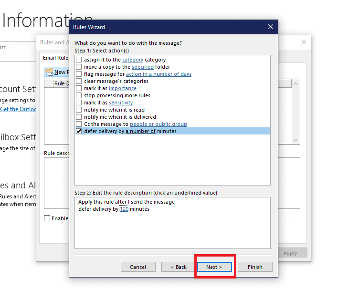Uncheck 'defer delivery by' checkbox
Image resolution: width=348 pixels, height=299 pixels.
(79, 131)
